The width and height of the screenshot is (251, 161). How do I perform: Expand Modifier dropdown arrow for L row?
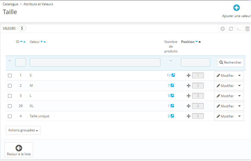click(239, 96)
